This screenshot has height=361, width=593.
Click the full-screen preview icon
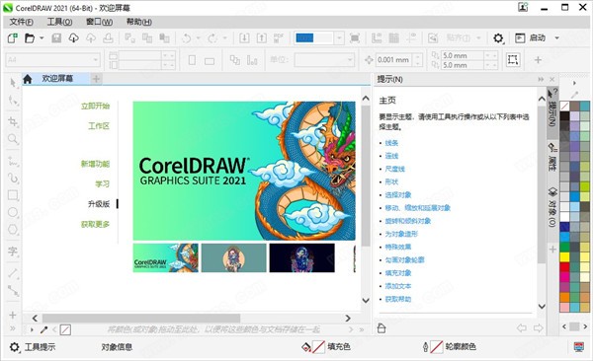click(x=355, y=38)
